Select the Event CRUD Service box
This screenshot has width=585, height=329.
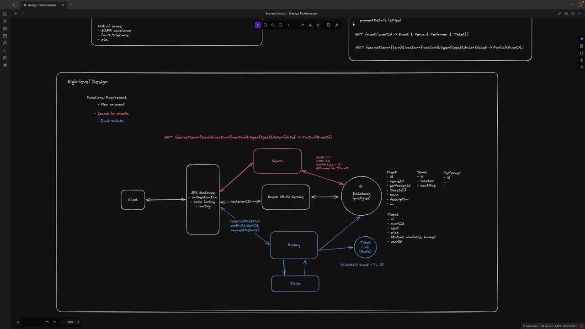[x=286, y=197]
